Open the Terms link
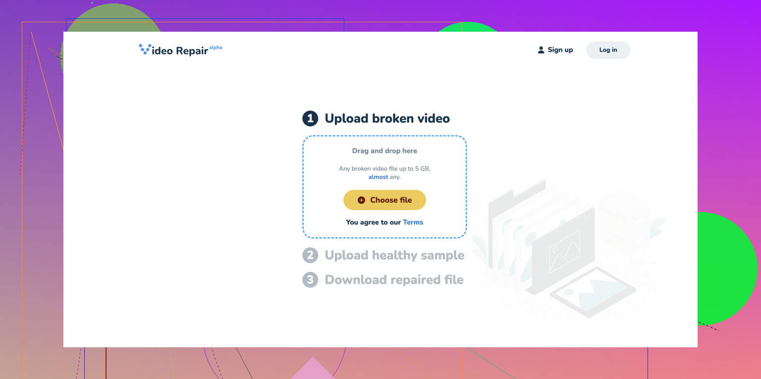This screenshot has height=379, width=761. click(413, 222)
